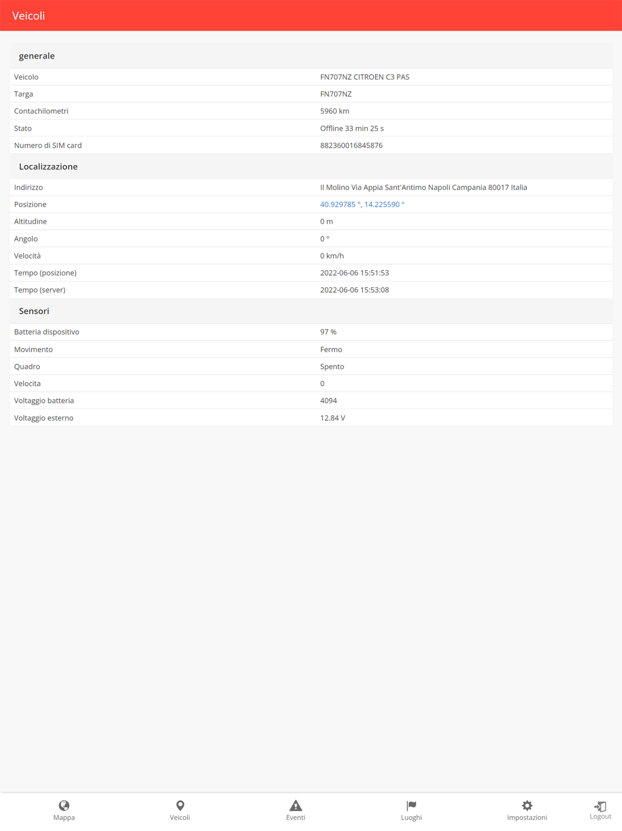Click the Voltaggio esterno label
This screenshot has width=622, height=831.
(44, 418)
